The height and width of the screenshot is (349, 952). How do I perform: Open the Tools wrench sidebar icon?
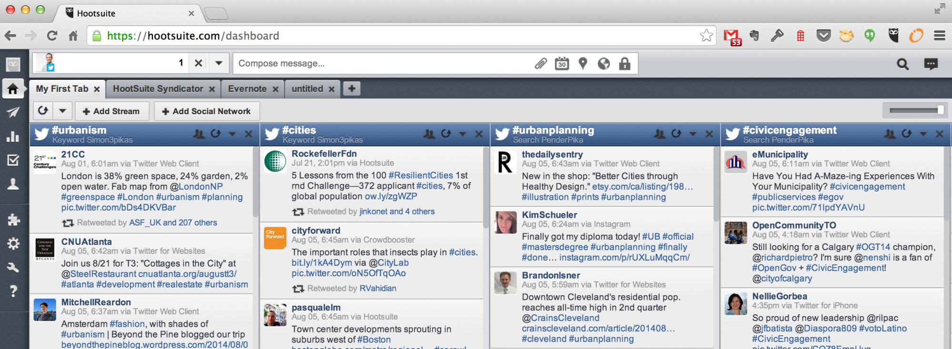point(13,267)
